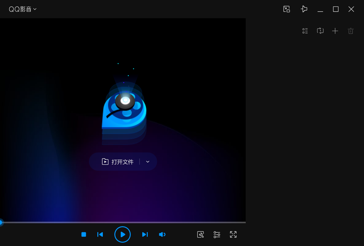Open the QQ影音 main menu
The height and width of the screenshot is (246, 364).
click(23, 9)
